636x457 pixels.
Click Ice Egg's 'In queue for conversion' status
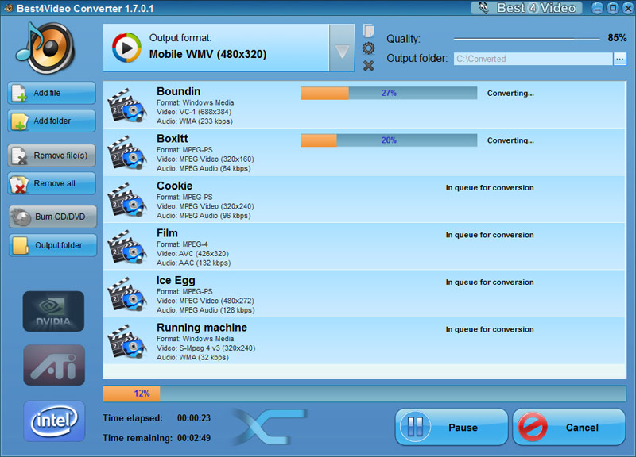click(490, 282)
